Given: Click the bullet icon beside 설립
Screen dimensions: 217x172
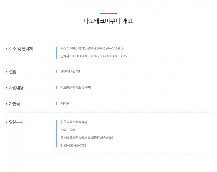Looking at the screenshot, I should (7, 71).
